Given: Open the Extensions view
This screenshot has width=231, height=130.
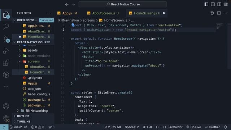Looking at the screenshot, I should coord(6,62).
